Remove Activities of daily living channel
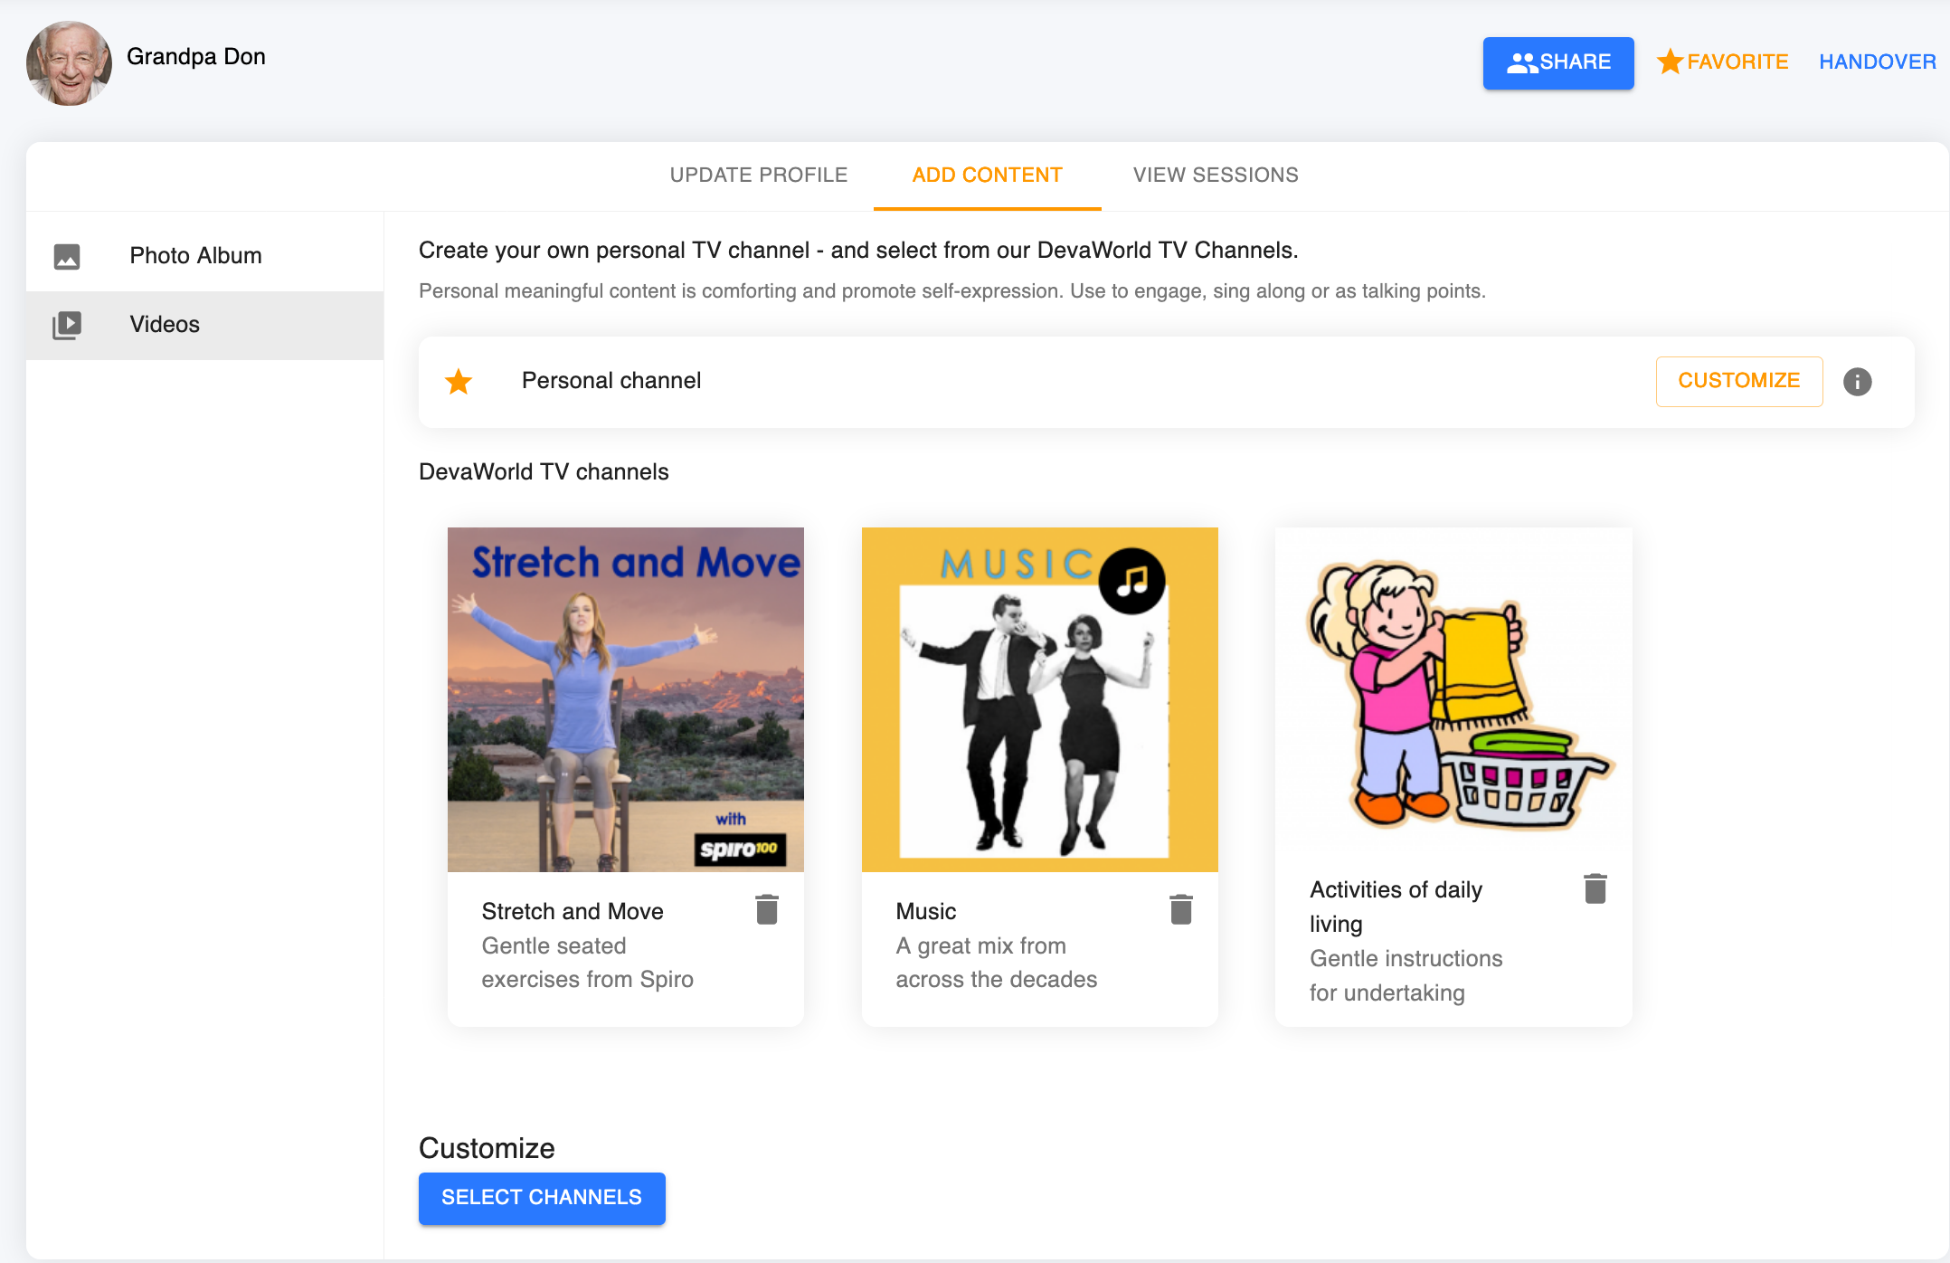This screenshot has width=1950, height=1263. (x=1595, y=888)
